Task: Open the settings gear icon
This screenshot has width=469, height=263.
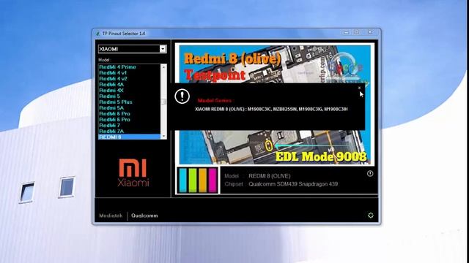Action: [x=371, y=216]
